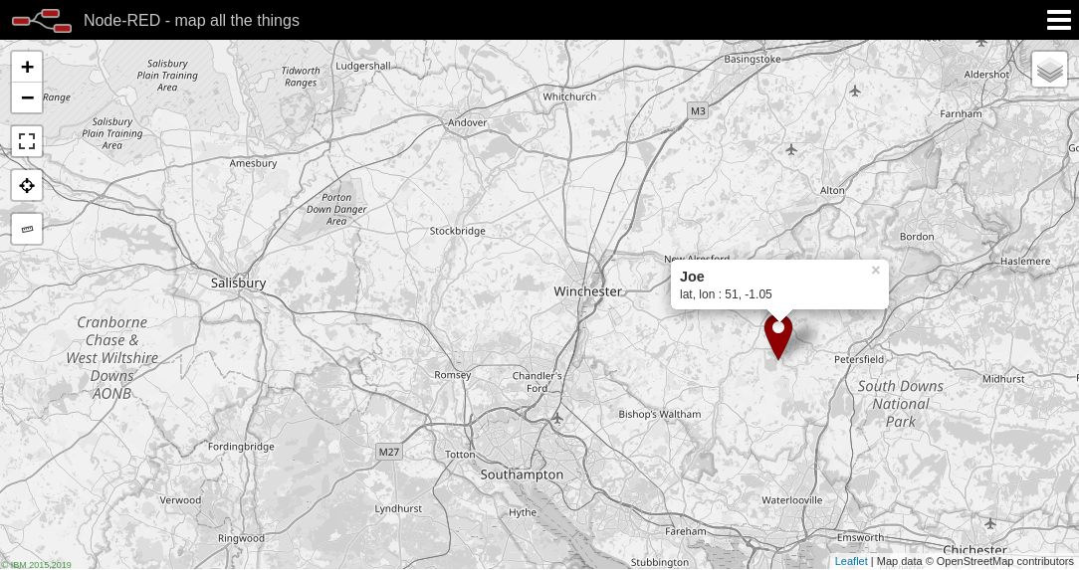This screenshot has width=1079, height=570.
Task: Zoom out of the map
Action: [x=27, y=97]
